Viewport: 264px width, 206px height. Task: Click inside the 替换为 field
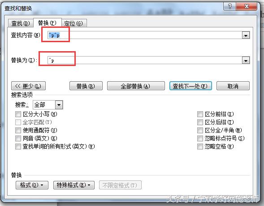point(145,60)
